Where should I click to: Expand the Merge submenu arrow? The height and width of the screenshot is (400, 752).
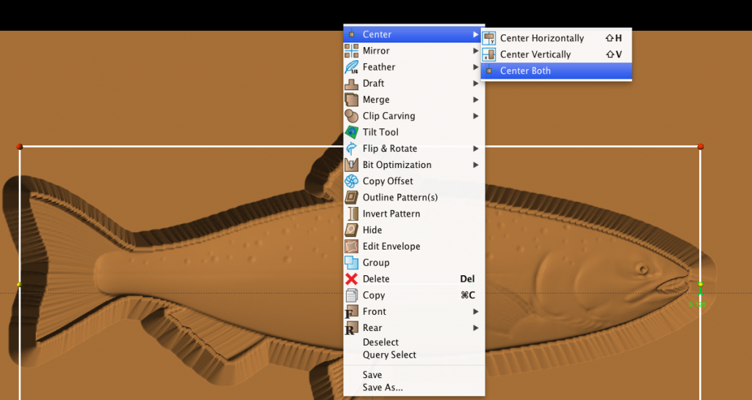(475, 100)
